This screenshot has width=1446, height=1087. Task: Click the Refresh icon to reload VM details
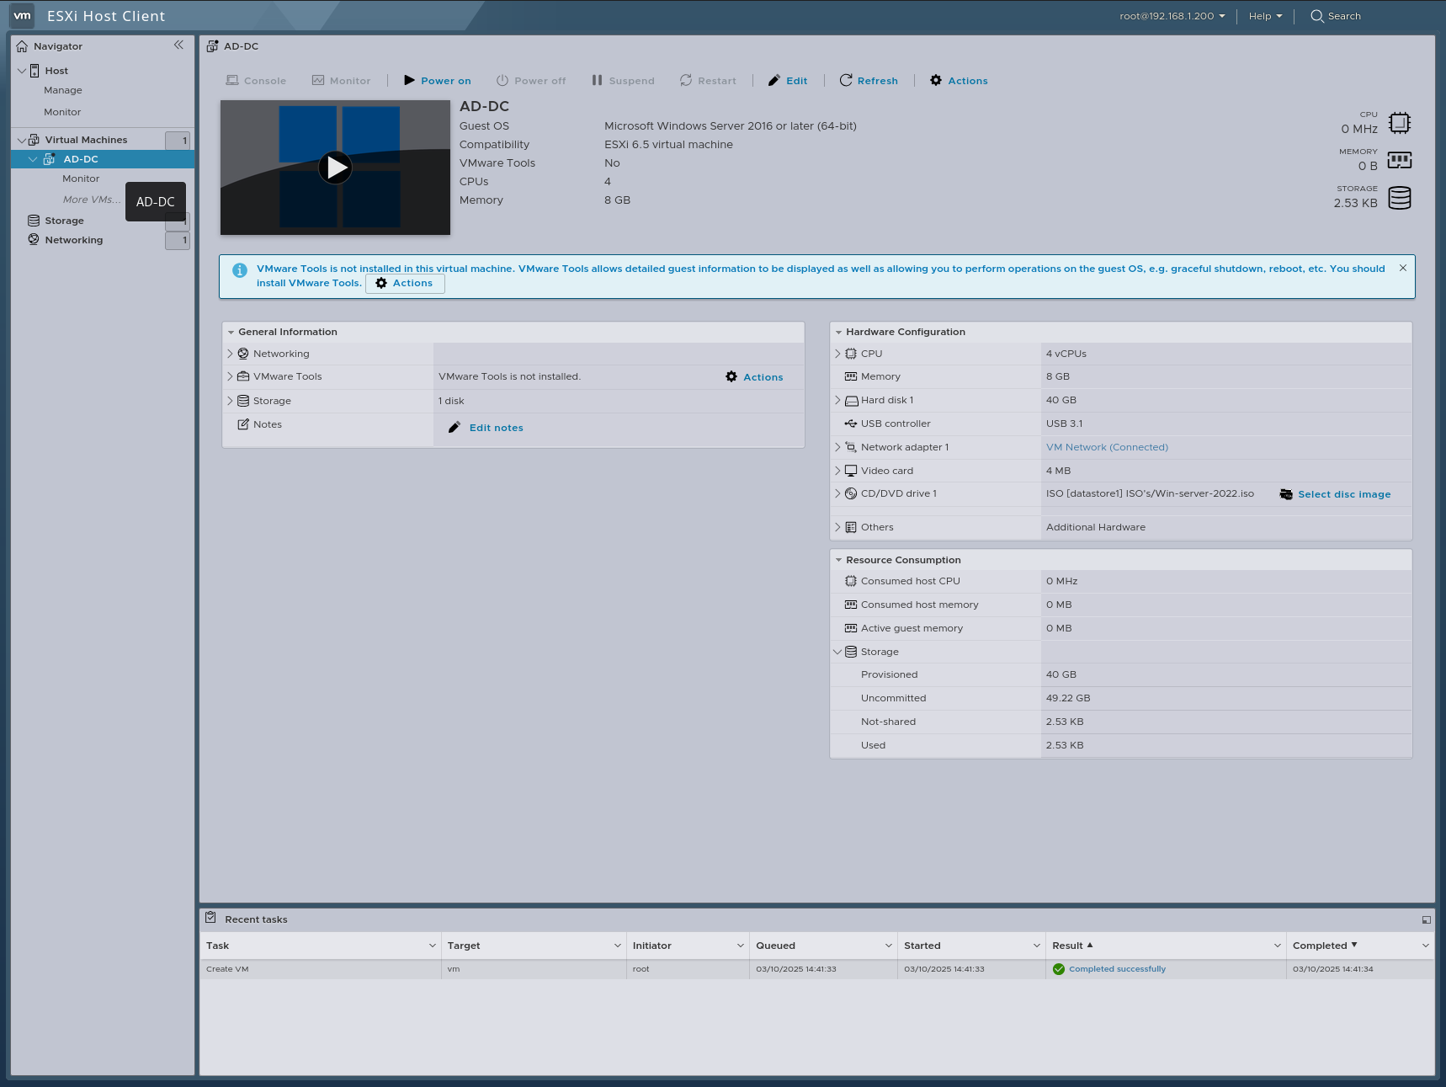click(846, 80)
